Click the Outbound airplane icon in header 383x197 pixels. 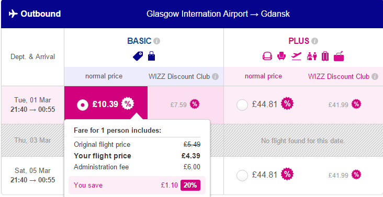coord(13,14)
